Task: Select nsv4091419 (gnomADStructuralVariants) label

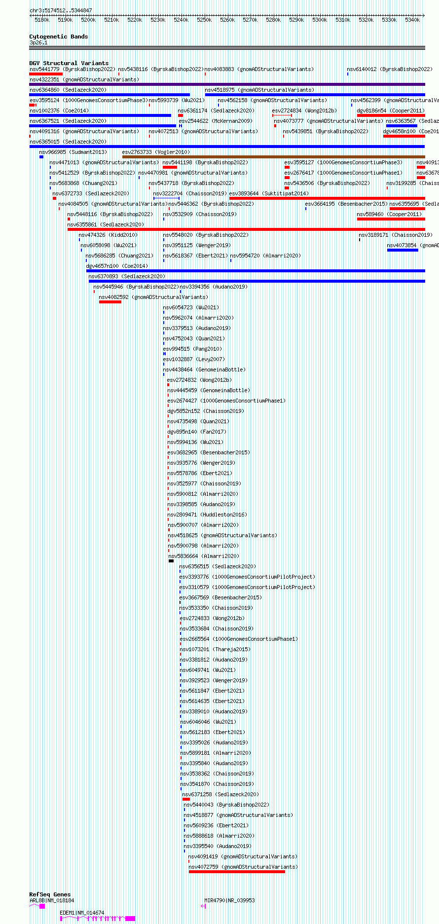Action: pos(243,857)
